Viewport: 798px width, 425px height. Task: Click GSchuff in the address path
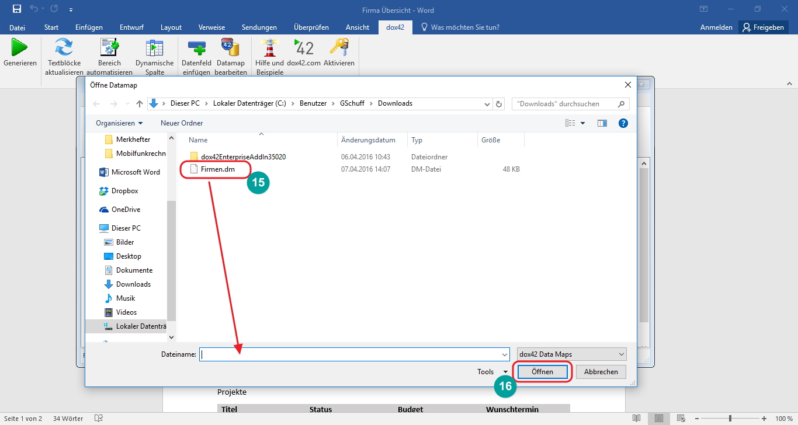[352, 103]
